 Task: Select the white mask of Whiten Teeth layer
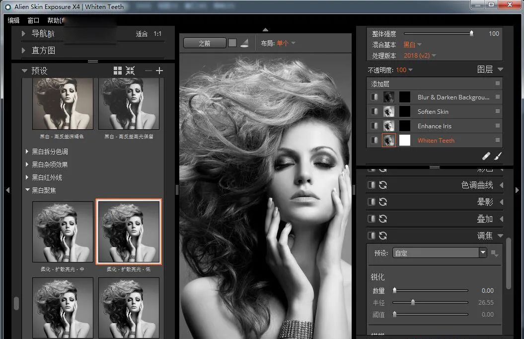click(405, 140)
